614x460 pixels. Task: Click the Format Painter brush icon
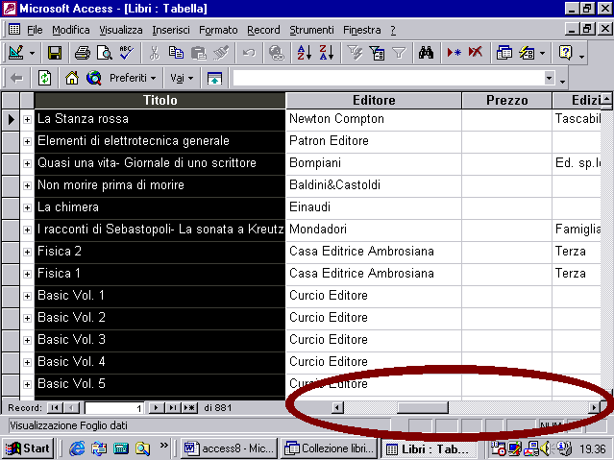point(221,53)
